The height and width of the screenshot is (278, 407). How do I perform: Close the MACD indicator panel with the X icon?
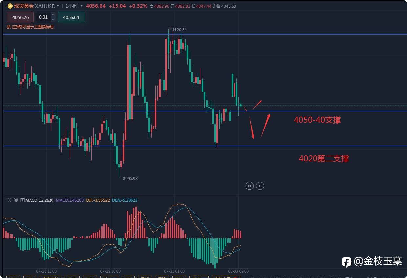pyautogui.click(x=9, y=200)
